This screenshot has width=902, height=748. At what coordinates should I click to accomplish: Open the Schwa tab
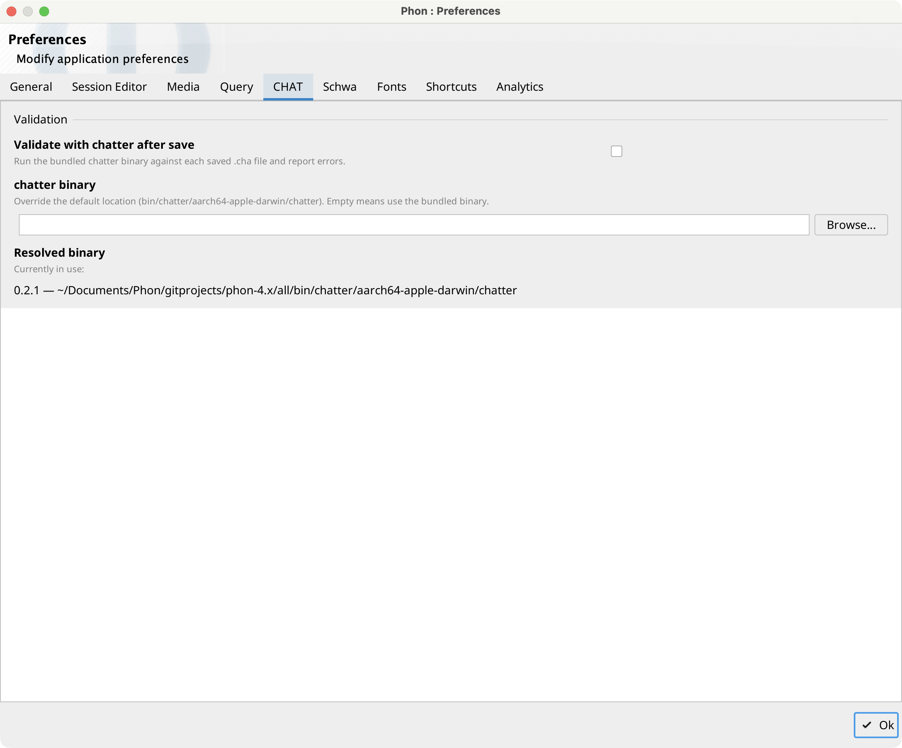pos(339,87)
